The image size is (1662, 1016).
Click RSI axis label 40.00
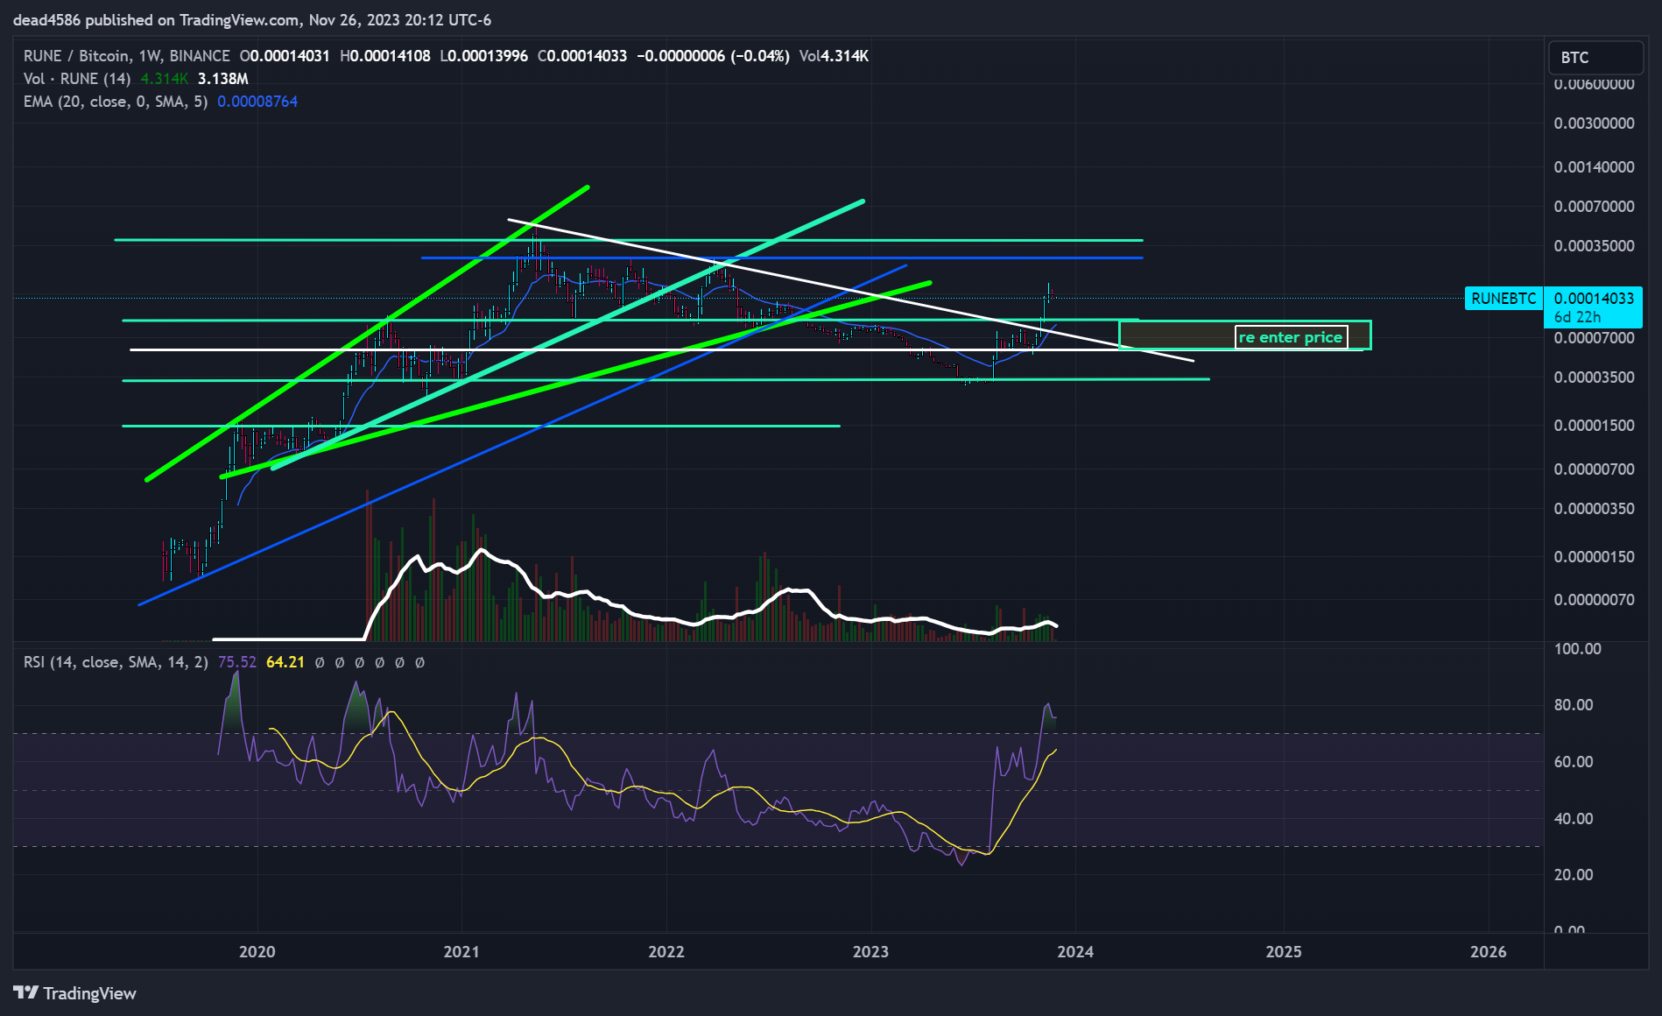1574,819
